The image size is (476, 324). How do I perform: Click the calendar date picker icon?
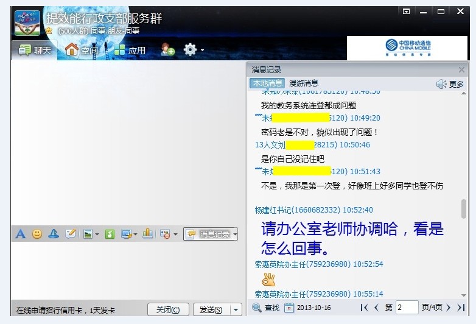(289, 308)
